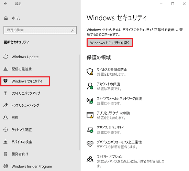Click the app and browser control icon
The height and width of the screenshot is (171, 189).
coord(90,115)
